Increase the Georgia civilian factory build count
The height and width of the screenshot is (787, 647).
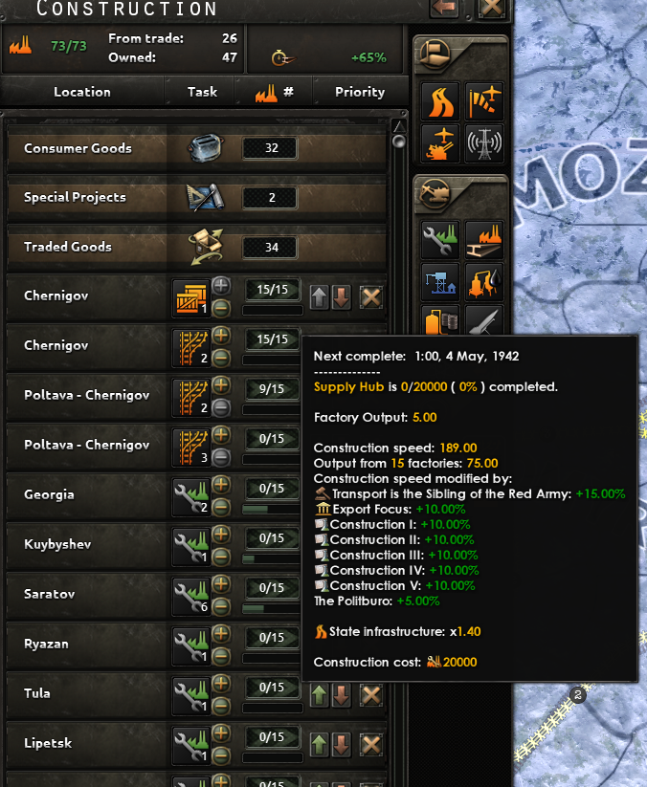point(221,485)
